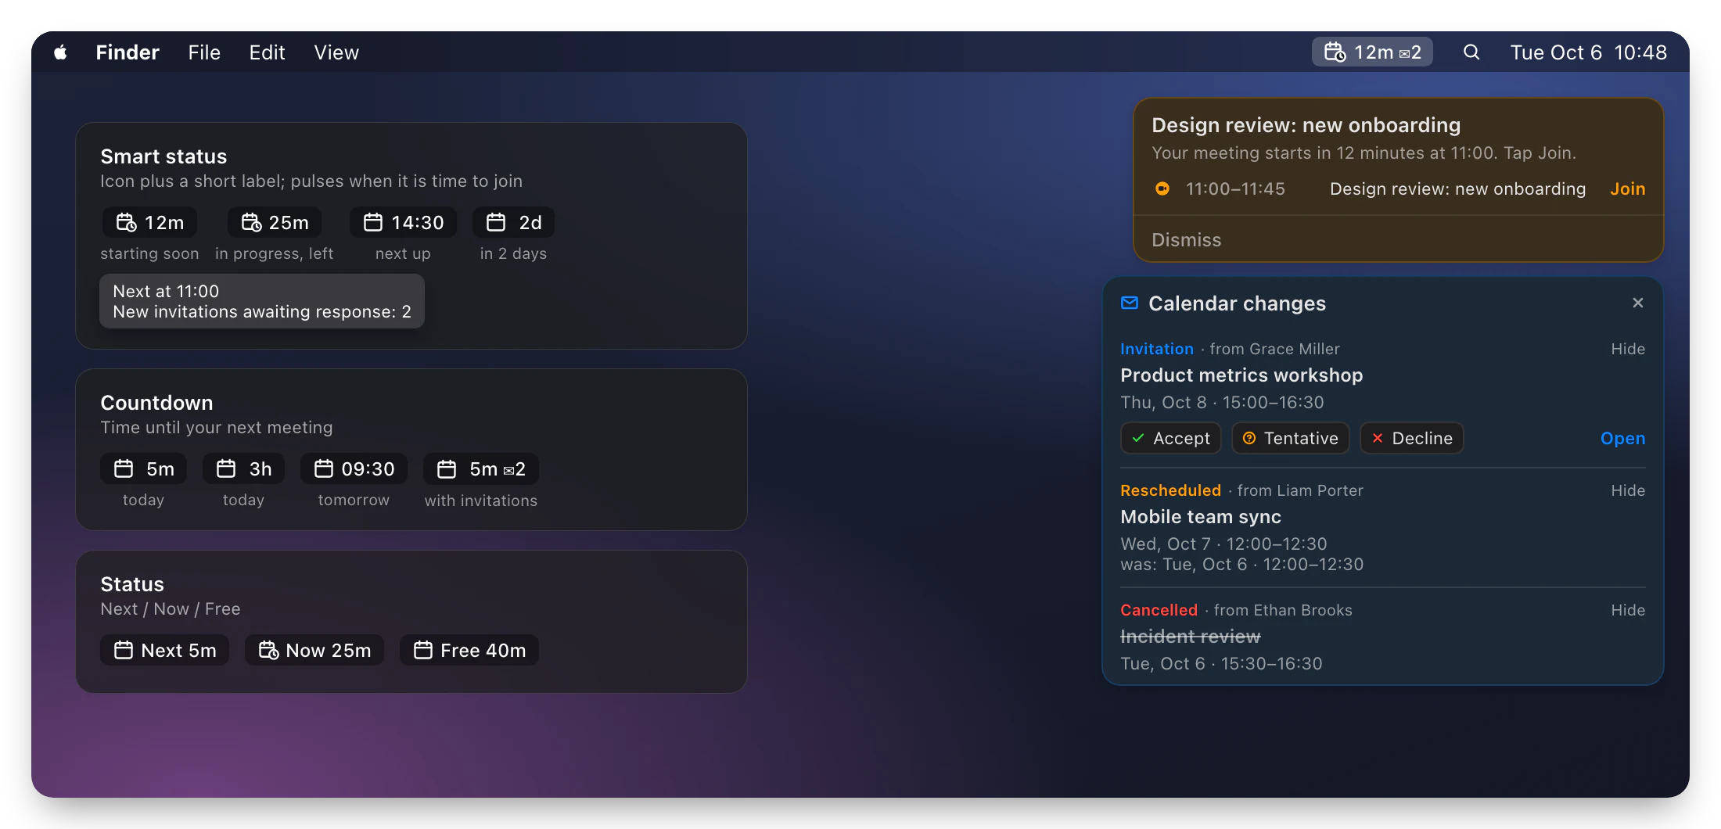Screen dimensions: 1721x829
Task: Decline the Product metrics workshop invitation
Action: 1412,439
